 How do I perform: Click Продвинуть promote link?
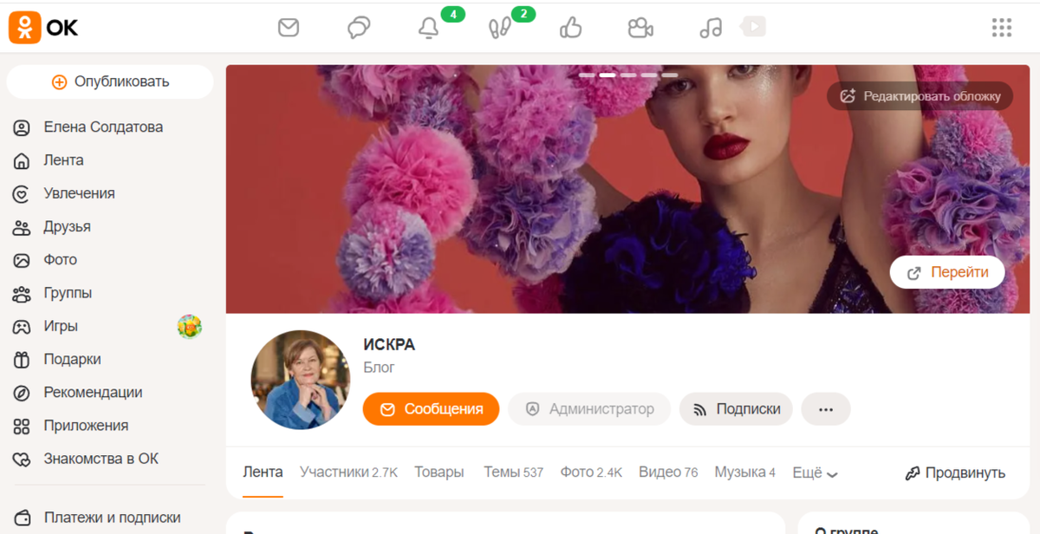pos(955,473)
